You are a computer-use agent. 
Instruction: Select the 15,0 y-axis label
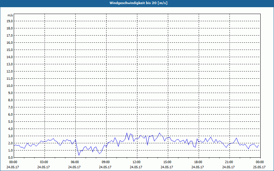click(x=10, y=50)
